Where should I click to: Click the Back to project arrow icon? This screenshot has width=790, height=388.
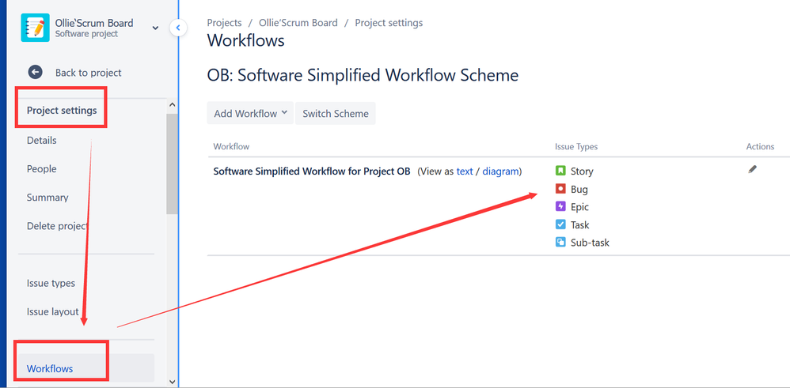(x=36, y=73)
